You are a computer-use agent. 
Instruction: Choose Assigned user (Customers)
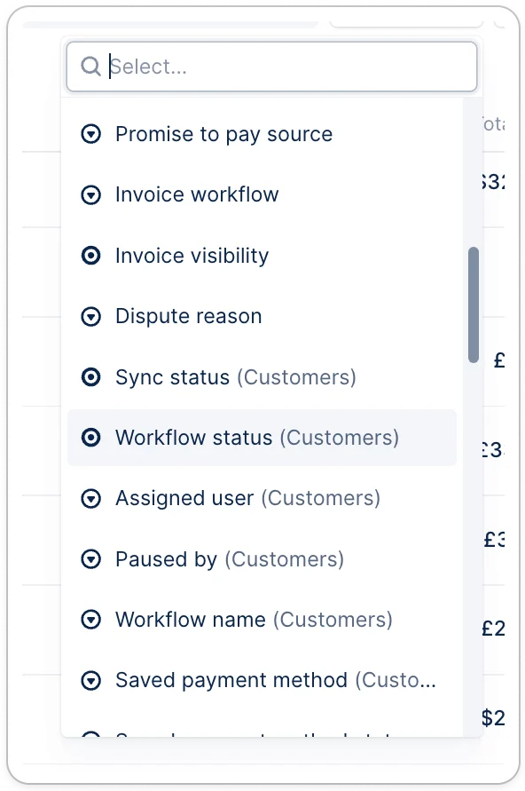[262, 498]
